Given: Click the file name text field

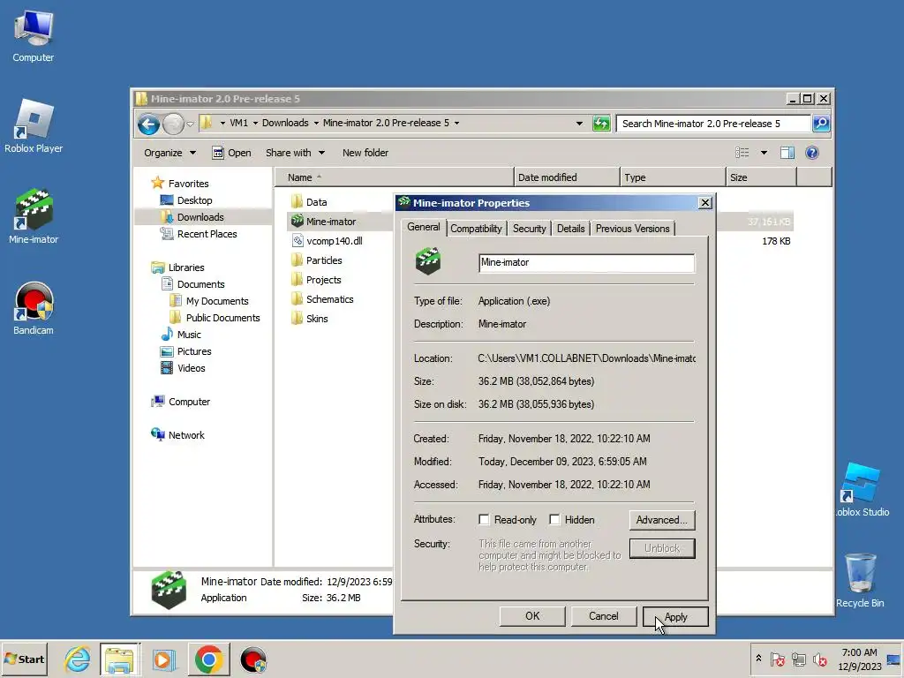Looking at the screenshot, I should point(586,263).
